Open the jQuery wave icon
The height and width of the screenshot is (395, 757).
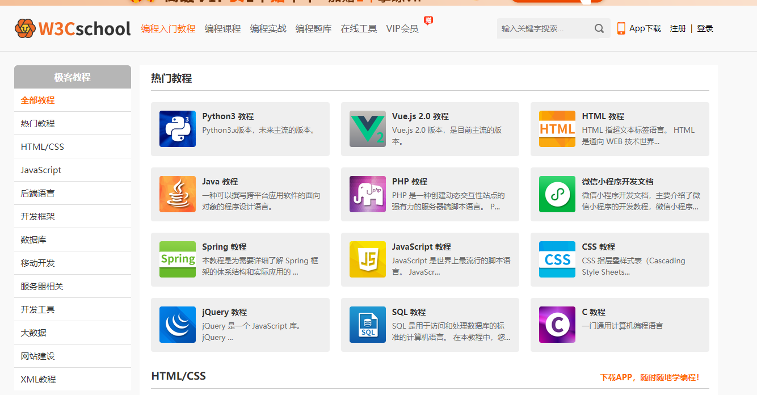point(178,325)
